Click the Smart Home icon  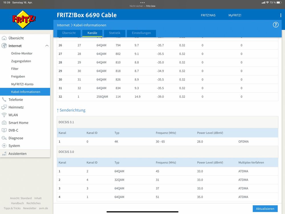click(4, 123)
